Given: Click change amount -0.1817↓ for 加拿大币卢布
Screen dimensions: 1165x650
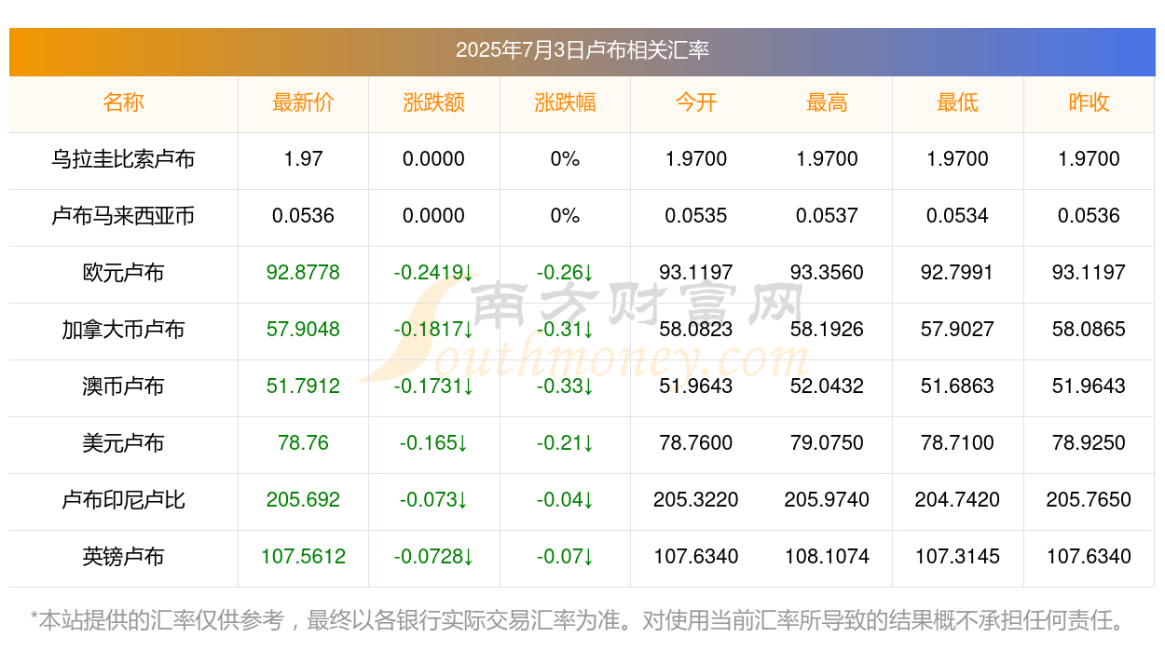Looking at the screenshot, I should (434, 330).
